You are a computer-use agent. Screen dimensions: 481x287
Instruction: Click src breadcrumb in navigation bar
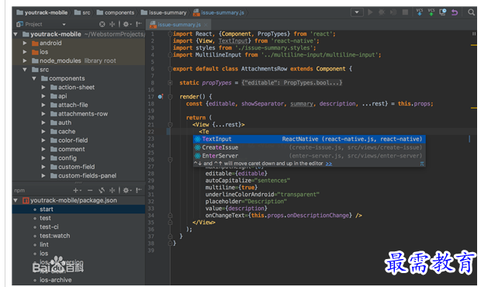pos(82,12)
